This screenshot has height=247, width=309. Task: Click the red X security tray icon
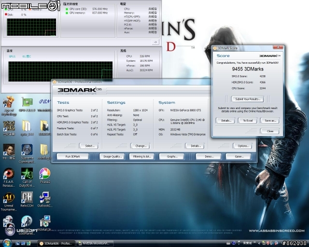click(268, 243)
